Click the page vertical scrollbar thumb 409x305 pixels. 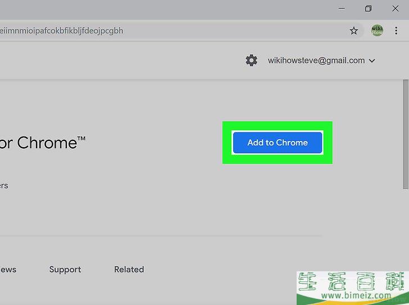(406, 134)
